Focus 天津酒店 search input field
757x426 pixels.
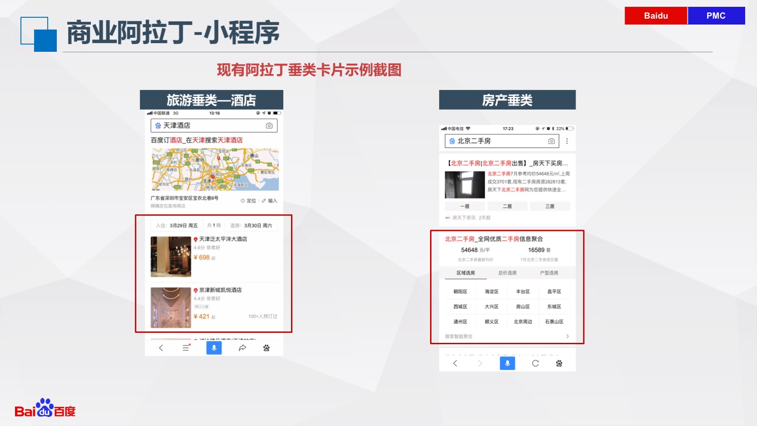[x=214, y=125]
